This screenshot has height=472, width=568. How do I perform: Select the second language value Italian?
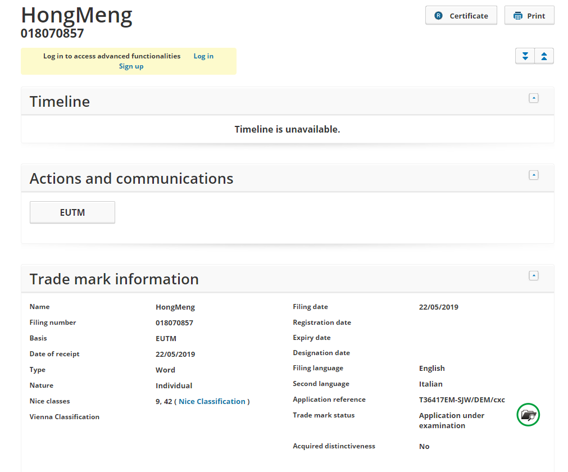[x=431, y=384]
